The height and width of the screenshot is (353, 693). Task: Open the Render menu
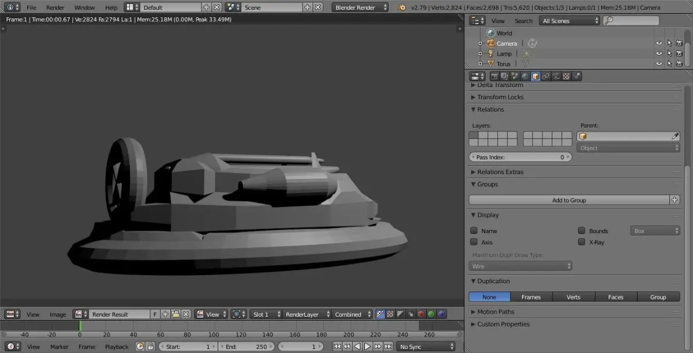pyautogui.click(x=55, y=7)
